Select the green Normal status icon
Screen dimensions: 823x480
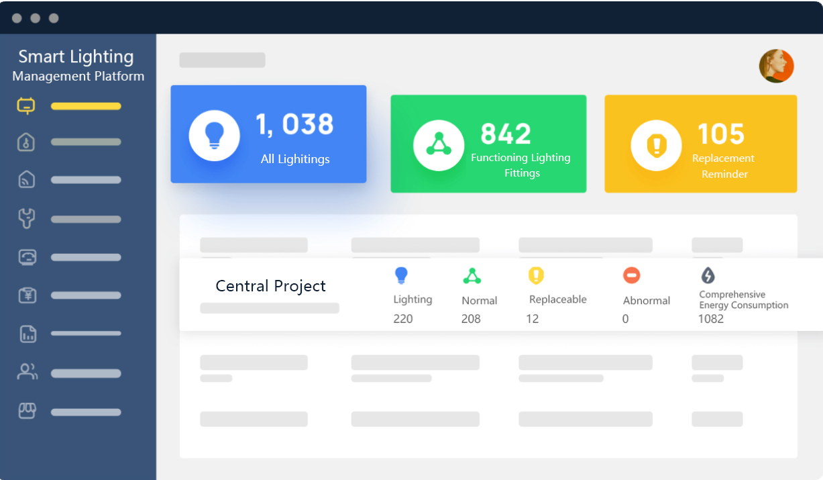[472, 276]
